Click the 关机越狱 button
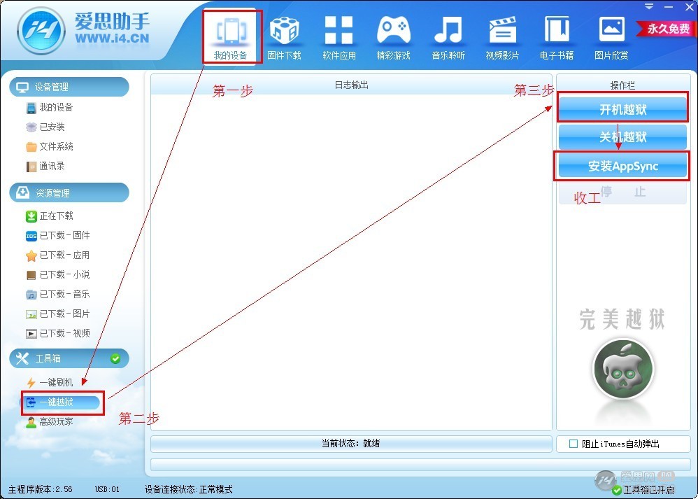Screen dimensions: 698x499 622,136
